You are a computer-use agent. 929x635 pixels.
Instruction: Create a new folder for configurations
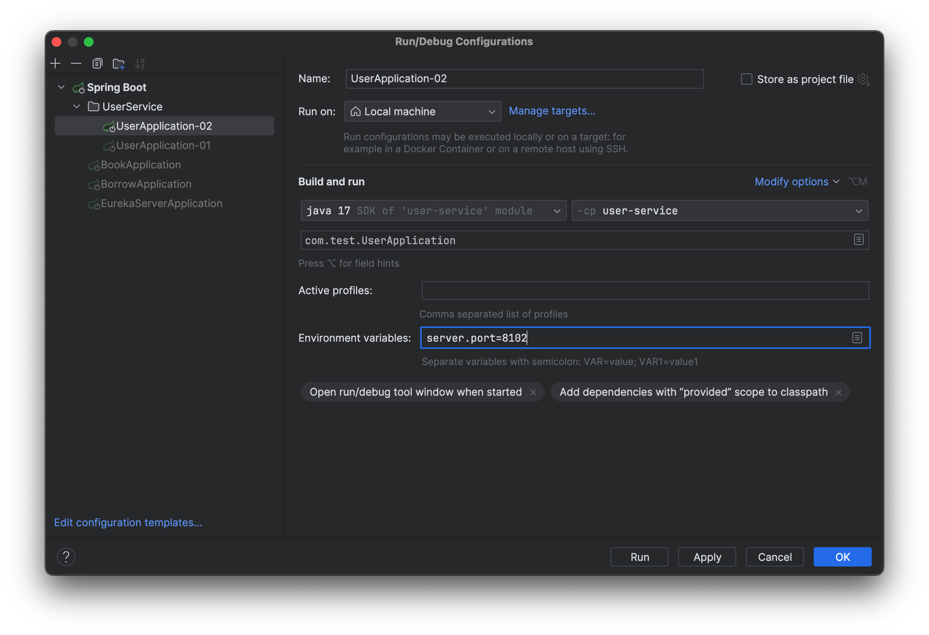coord(119,63)
